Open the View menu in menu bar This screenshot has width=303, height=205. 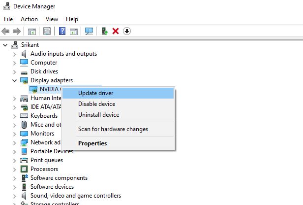52,19
